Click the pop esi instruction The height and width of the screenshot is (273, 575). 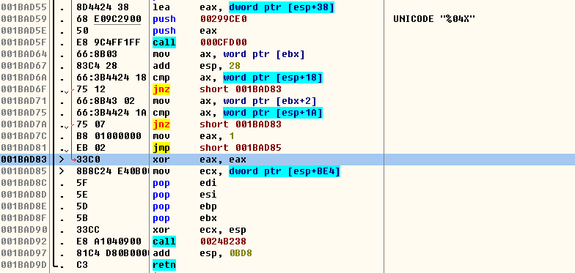pyautogui.click(x=185, y=195)
